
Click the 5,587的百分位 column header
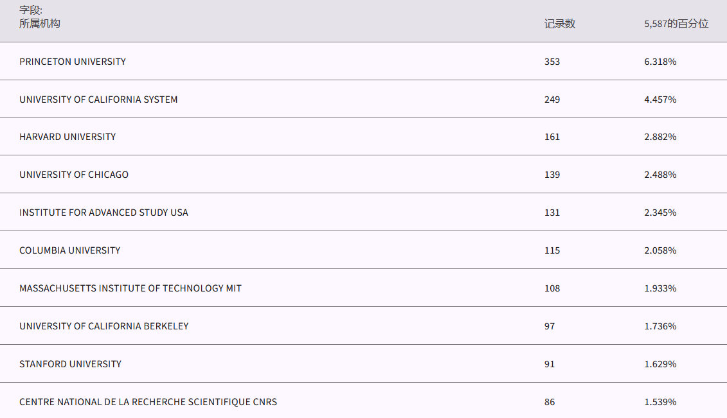click(x=676, y=24)
